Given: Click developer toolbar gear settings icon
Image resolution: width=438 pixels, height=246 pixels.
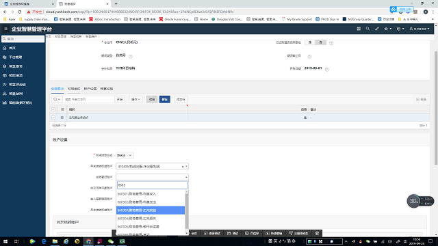Looking at the screenshot, I should (317, 234).
